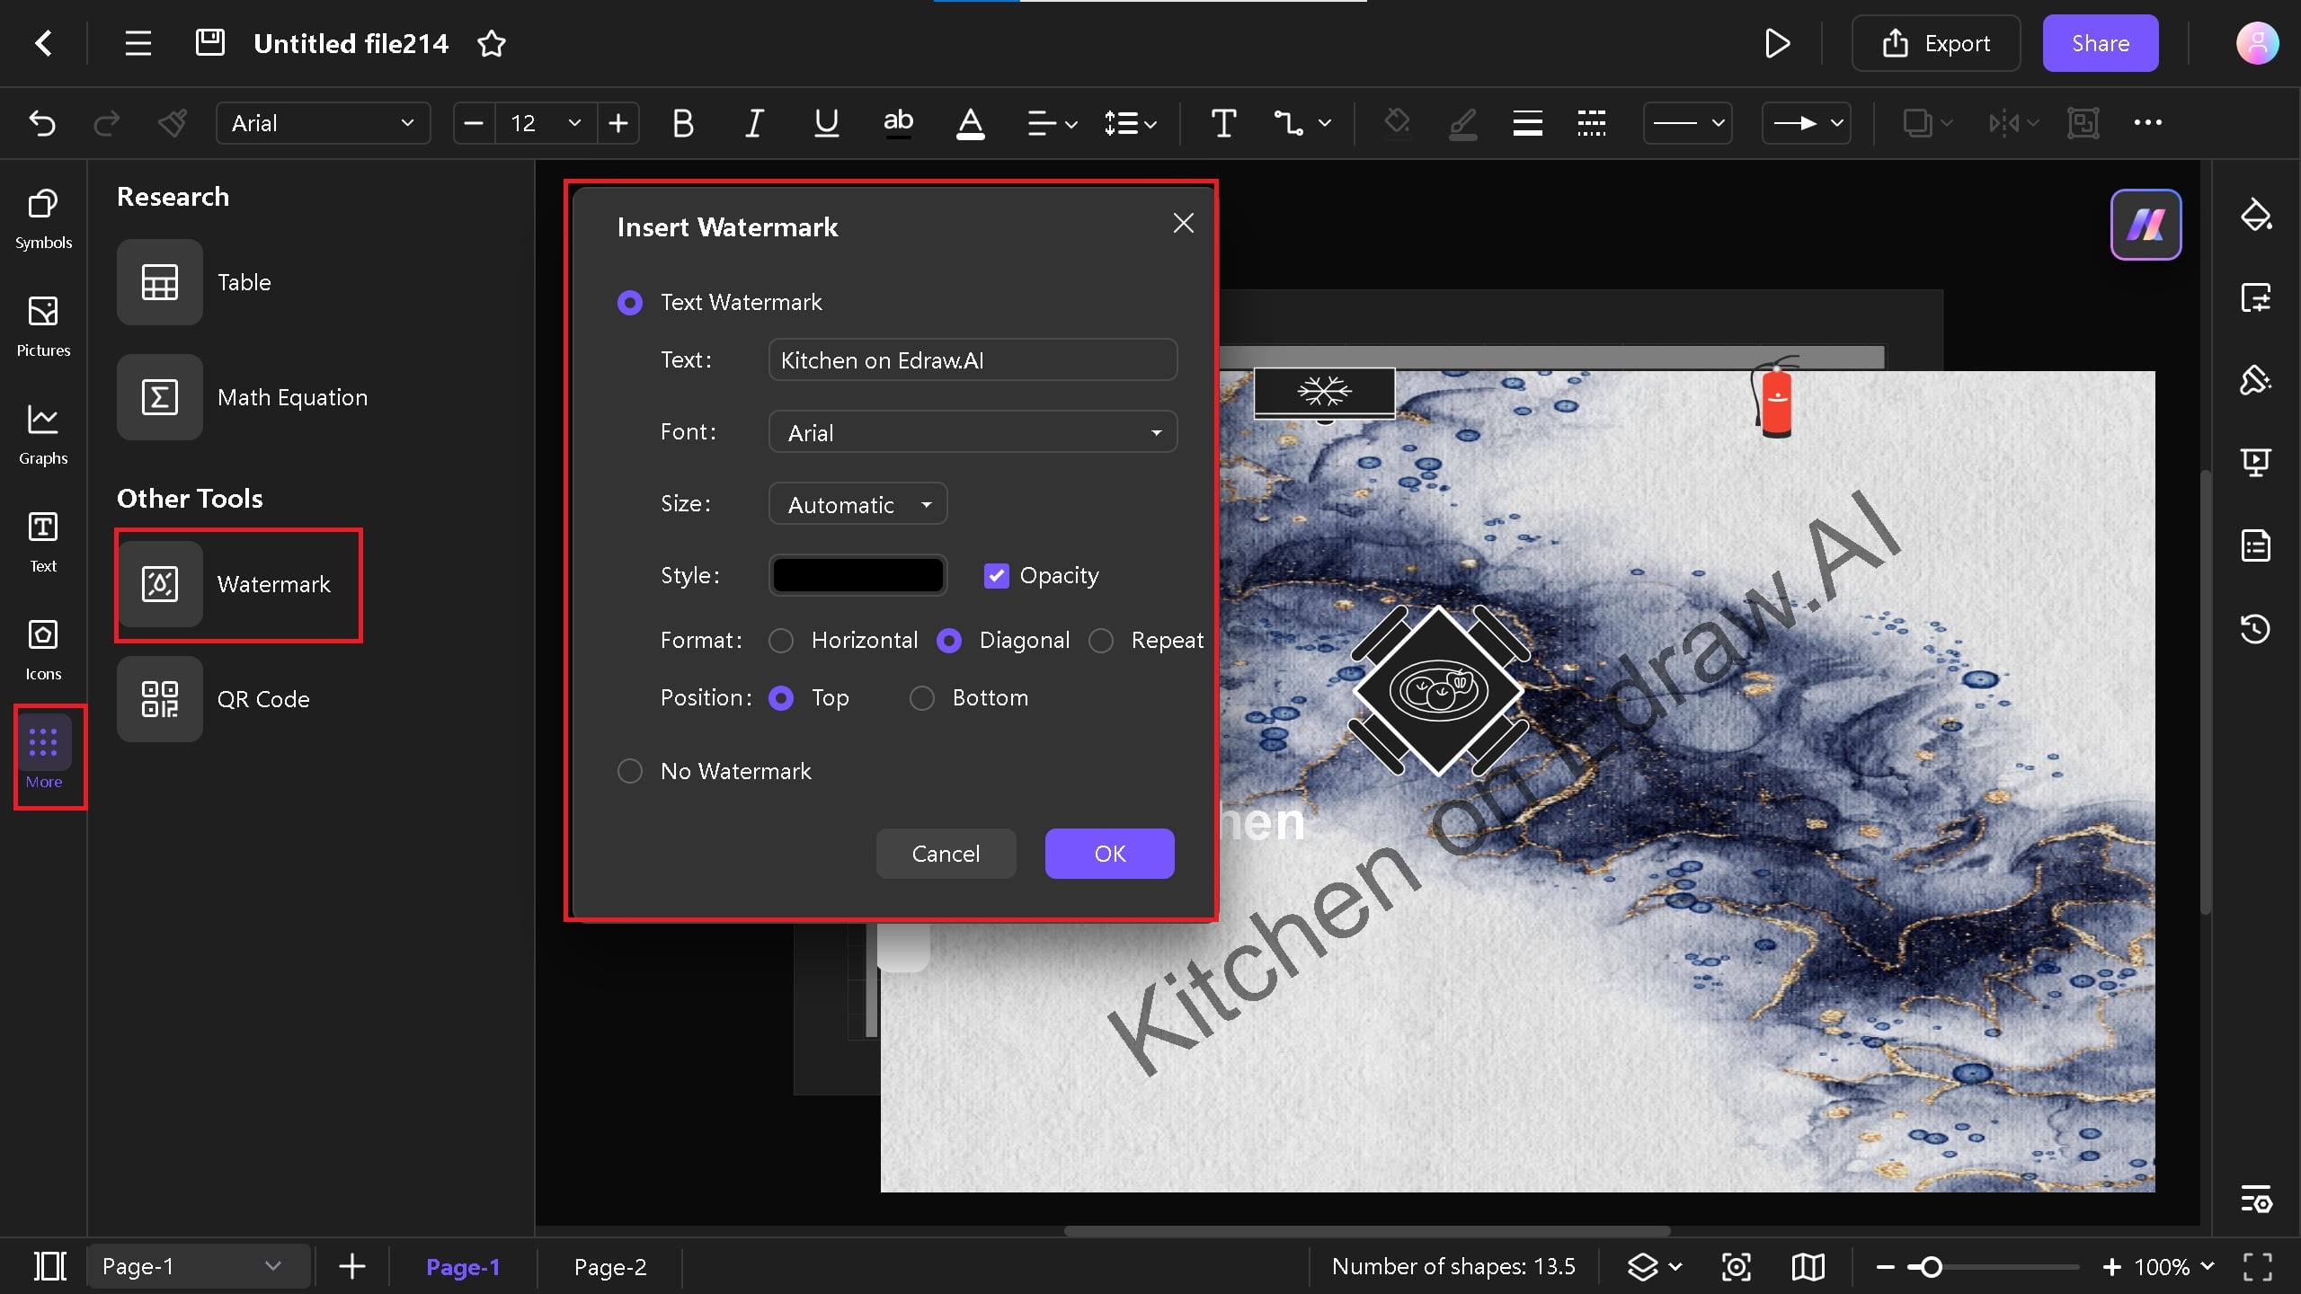Select Repeat format radio button
Image resolution: width=2301 pixels, height=1294 pixels.
pos(1101,641)
